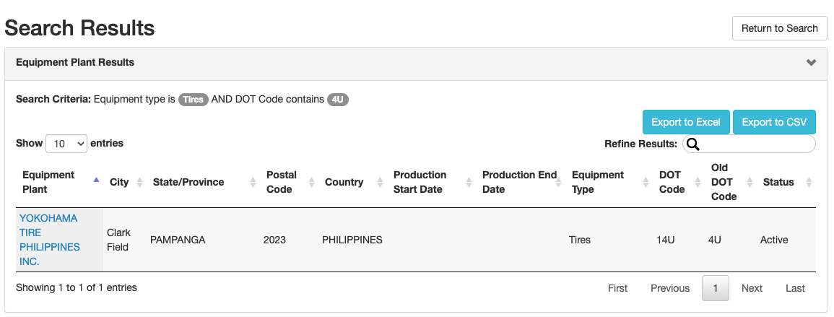
Task: Sort by Postal Code column arrows
Action: 311,183
